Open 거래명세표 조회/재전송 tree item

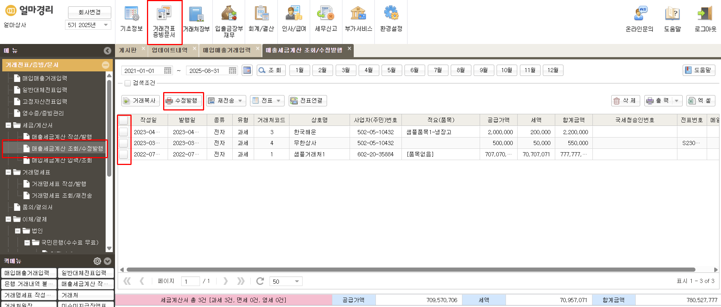click(x=62, y=195)
